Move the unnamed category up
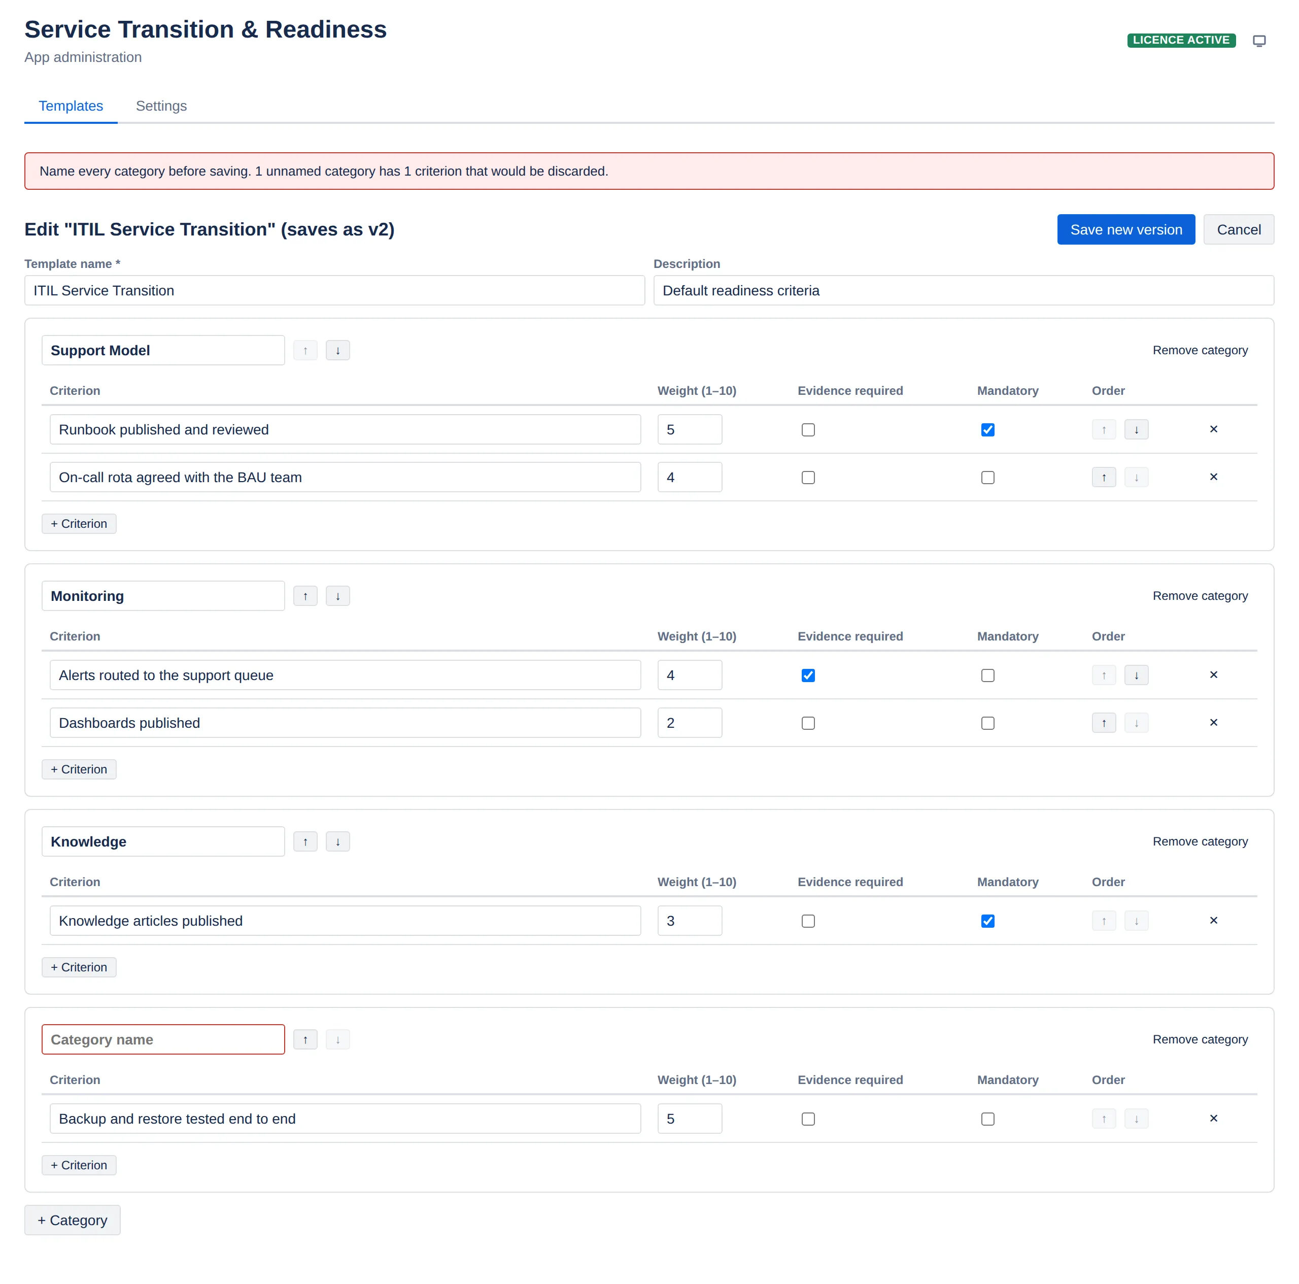1299x1284 pixels. pyautogui.click(x=305, y=1039)
